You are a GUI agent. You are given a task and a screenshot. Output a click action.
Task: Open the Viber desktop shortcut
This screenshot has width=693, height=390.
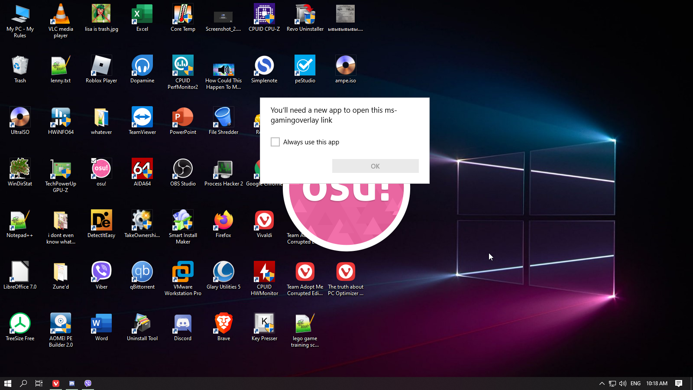pyautogui.click(x=101, y=276)
